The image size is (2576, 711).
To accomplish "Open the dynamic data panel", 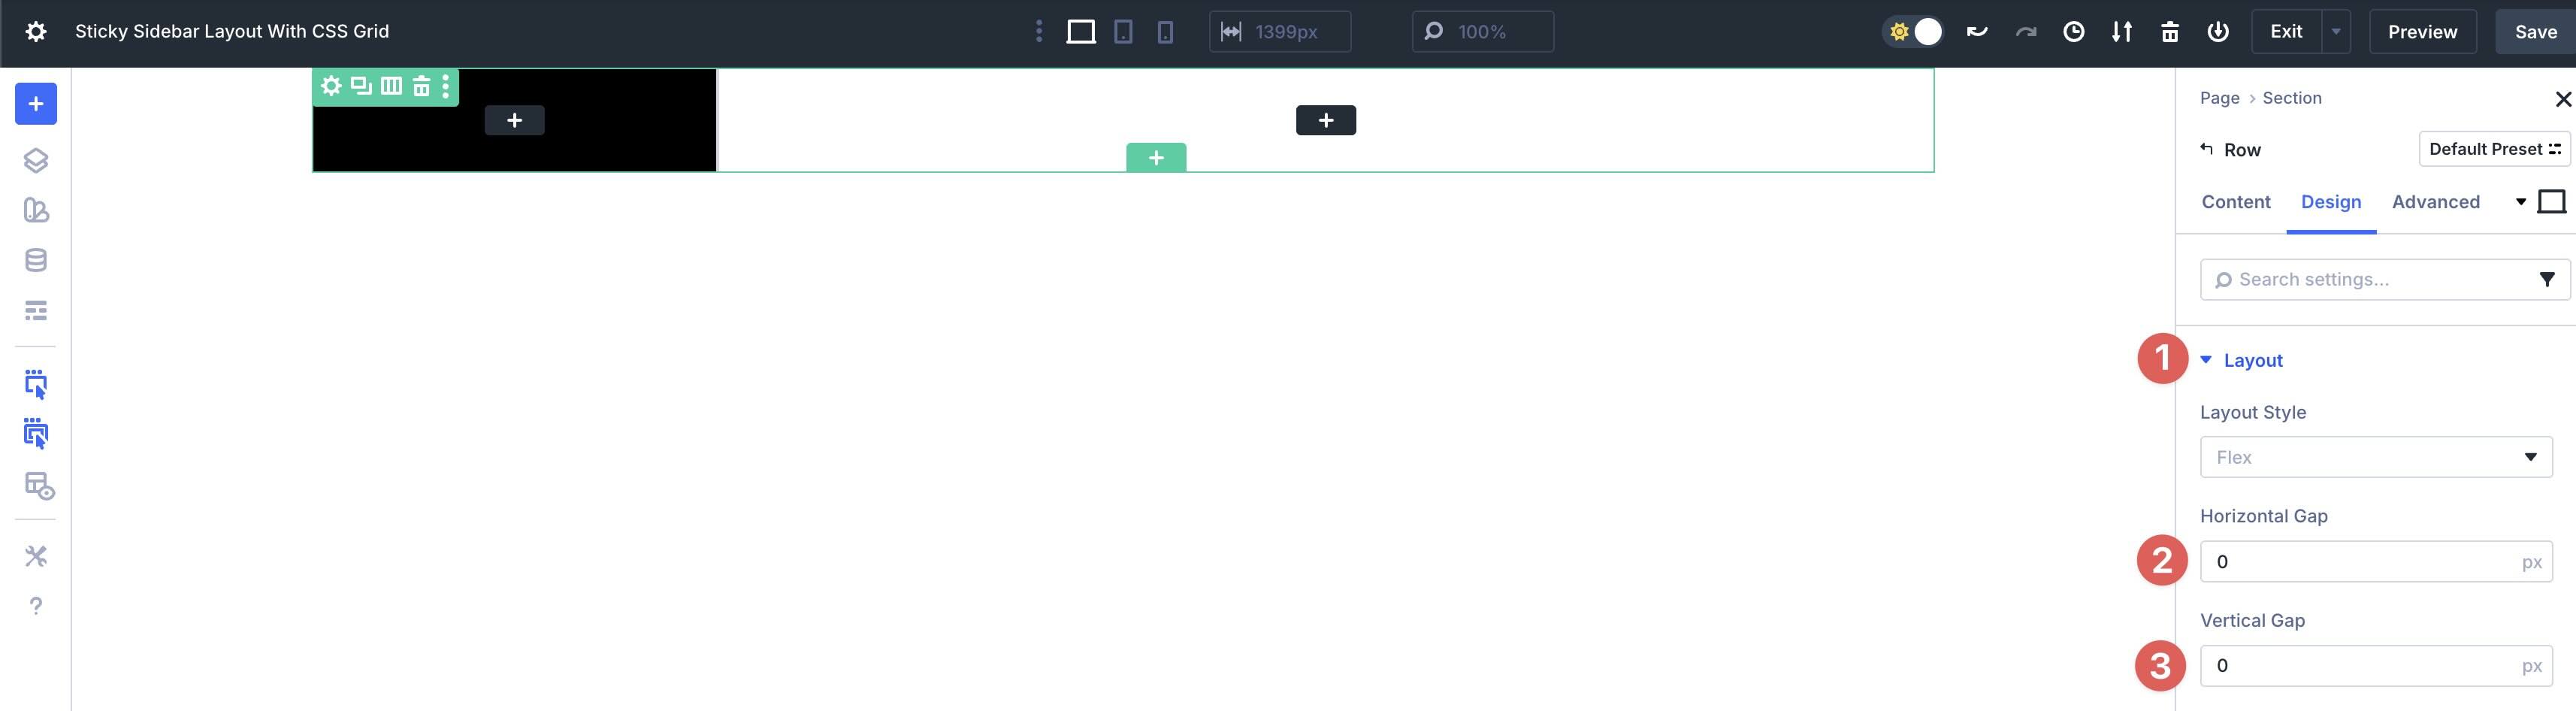I will coord(36,259).
